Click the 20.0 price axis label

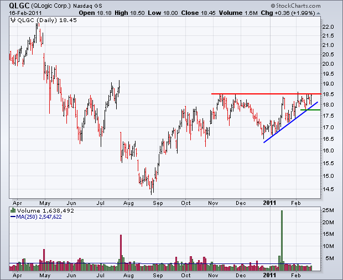[x=328, y=64]
